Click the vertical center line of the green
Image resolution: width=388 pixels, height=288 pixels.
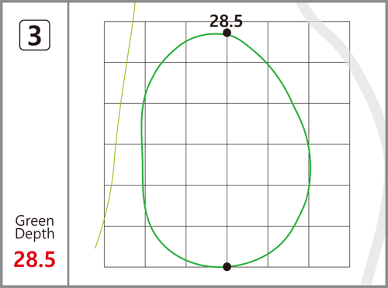coord(227,150)
